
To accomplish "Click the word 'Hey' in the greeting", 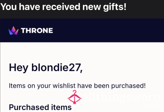I will [19, 68].
